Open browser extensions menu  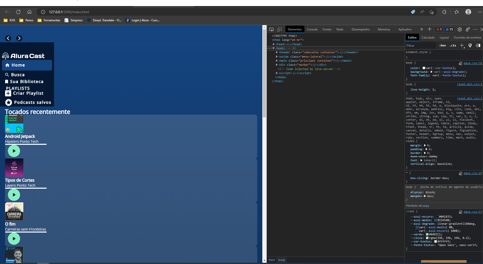(444, 12)
